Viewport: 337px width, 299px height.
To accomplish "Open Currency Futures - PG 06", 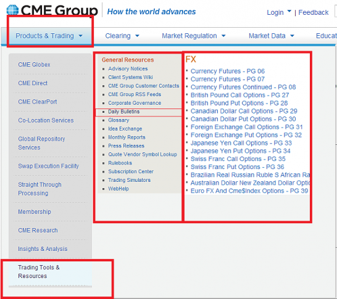I will tap(228, 71).
